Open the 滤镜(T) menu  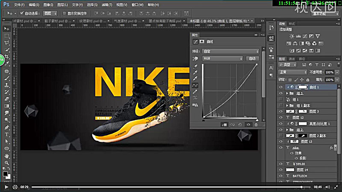(x=107, y=5)
